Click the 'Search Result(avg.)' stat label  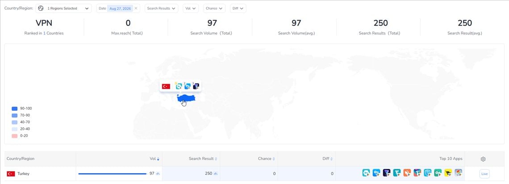[465, 33]
